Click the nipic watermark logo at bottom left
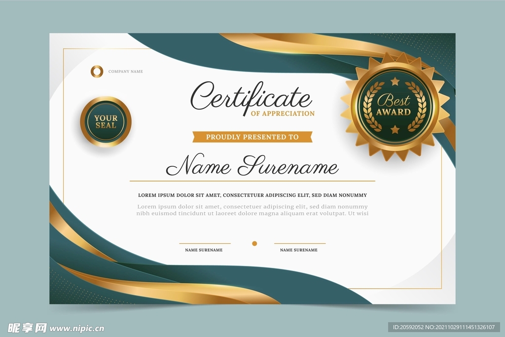This screenshot has width=505, height=337. pos(27,328)
